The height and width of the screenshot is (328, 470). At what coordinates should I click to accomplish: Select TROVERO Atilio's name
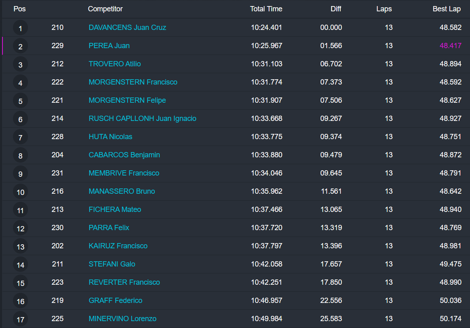coord(115,64)
